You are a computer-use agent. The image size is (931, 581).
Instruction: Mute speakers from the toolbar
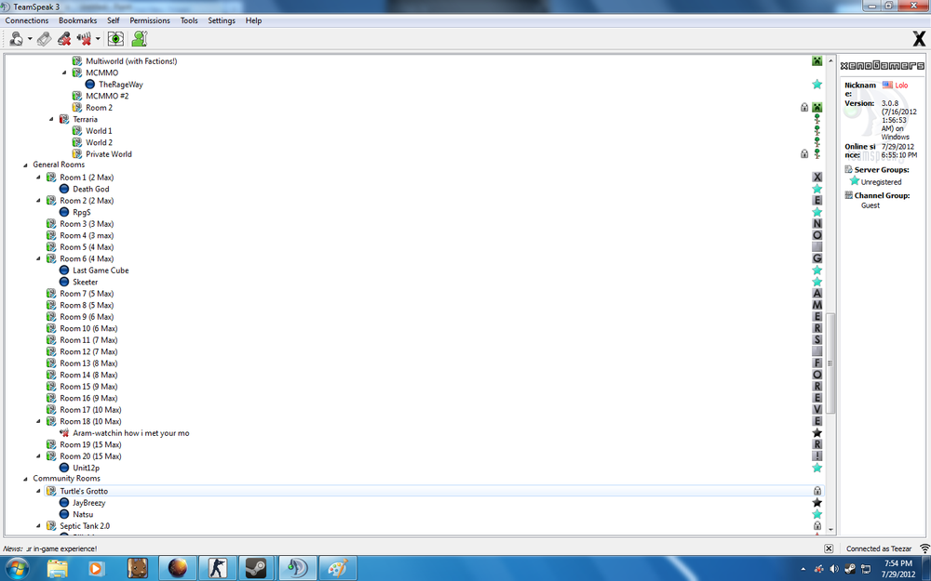pyautogui.click(x=85, y=39)
